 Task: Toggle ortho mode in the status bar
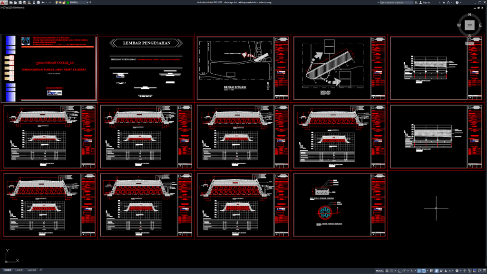[399, 270]
